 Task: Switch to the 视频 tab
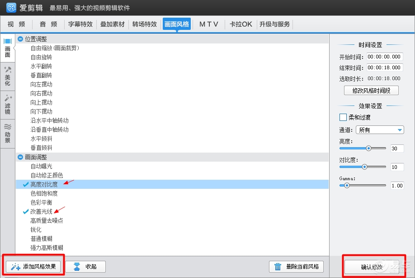(x=16, y=24)
